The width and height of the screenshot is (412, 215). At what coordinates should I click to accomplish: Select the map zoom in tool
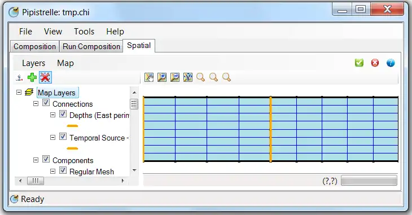[x=162, y=77]
